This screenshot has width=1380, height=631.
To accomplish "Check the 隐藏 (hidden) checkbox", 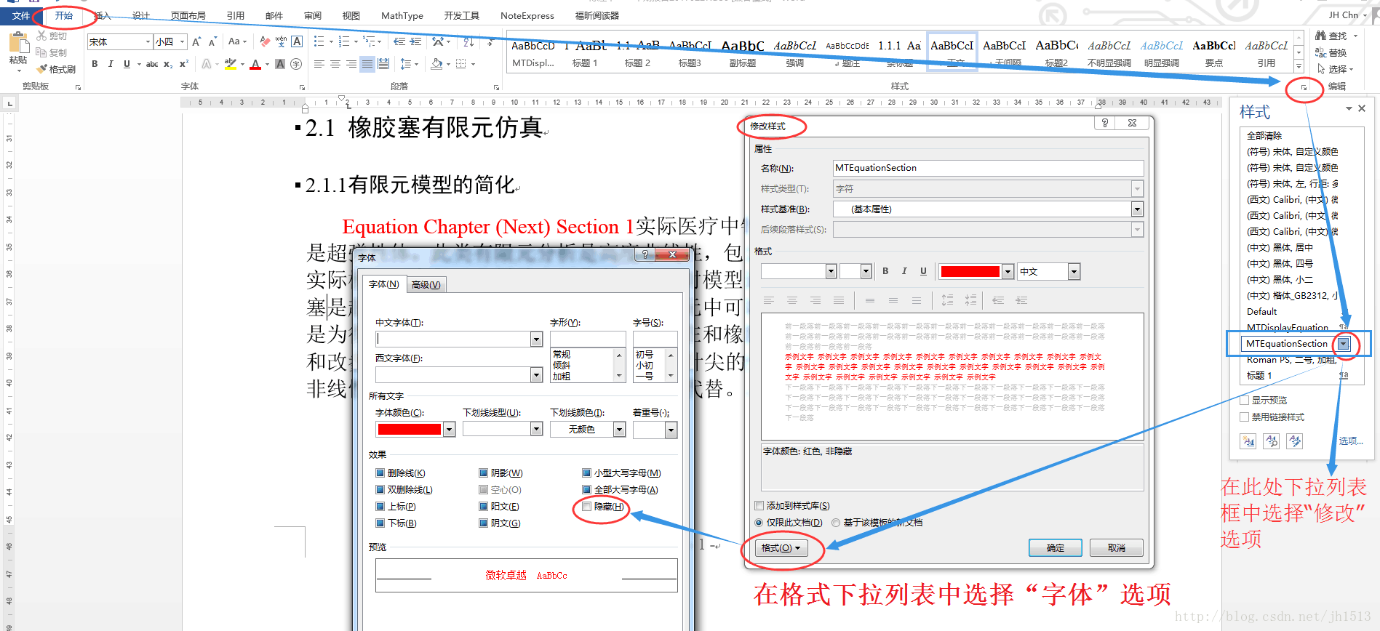I will [587, 507].
